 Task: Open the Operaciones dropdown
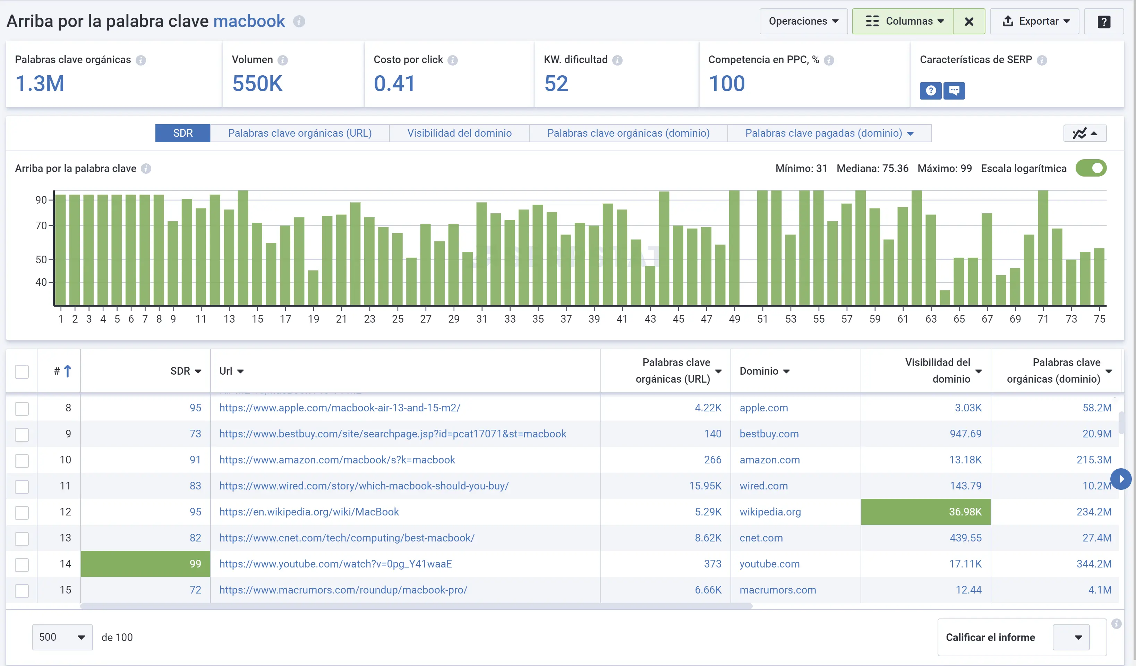pos(803,21)
